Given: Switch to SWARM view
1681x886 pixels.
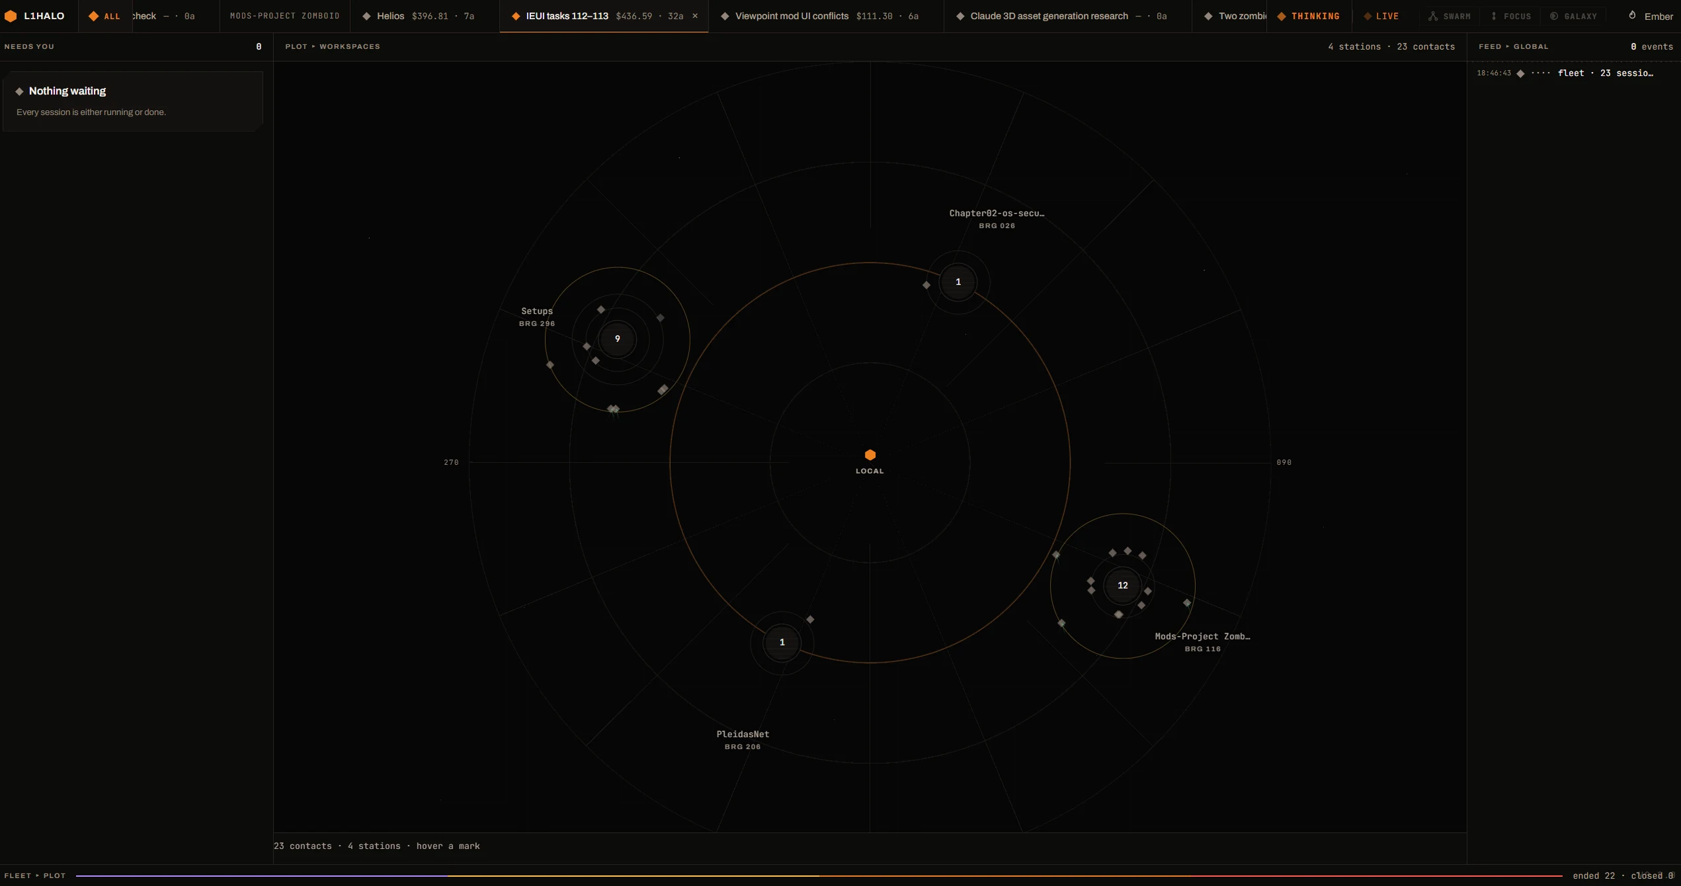Looking at the screenshot, I should [1450, 16].
